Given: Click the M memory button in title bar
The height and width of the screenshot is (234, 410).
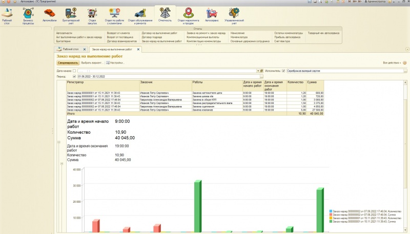Looking at the screenshot, I should 350,2.
